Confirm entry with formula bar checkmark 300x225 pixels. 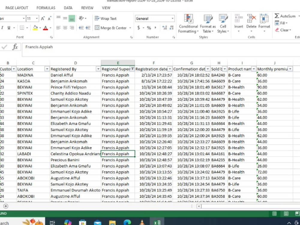tap(4, 47)
